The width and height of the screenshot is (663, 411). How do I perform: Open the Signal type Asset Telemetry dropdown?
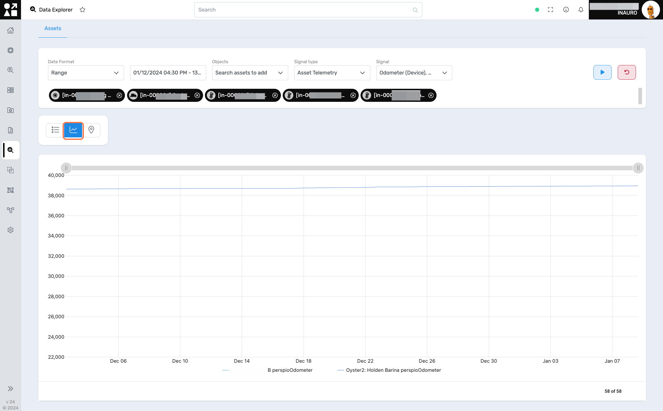click(332, 73)
